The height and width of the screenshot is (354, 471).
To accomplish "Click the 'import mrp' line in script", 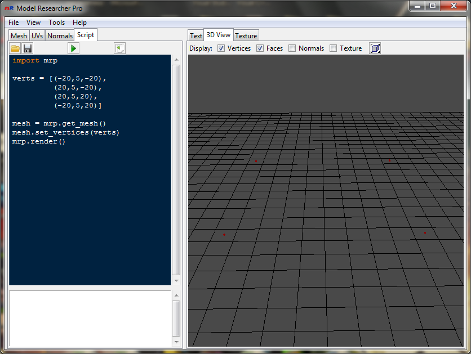I will tap(35, 61).
